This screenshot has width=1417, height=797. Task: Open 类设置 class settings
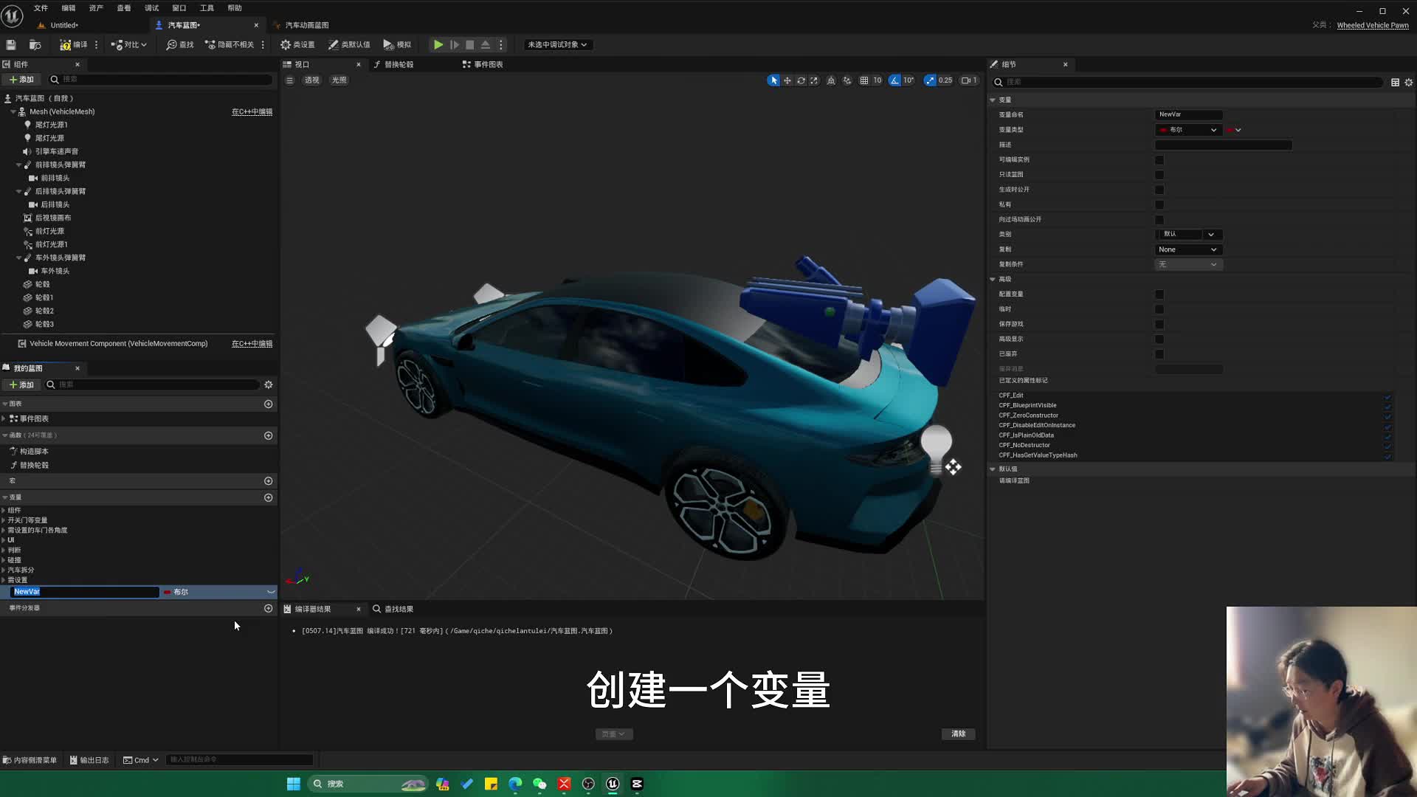coord(297,45)
